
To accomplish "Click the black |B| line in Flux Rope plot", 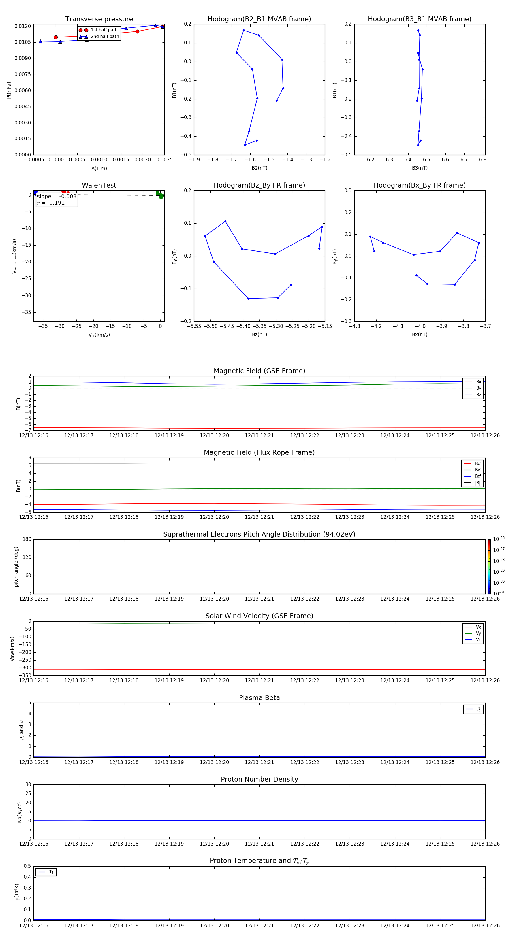I will tap(259, 463).
